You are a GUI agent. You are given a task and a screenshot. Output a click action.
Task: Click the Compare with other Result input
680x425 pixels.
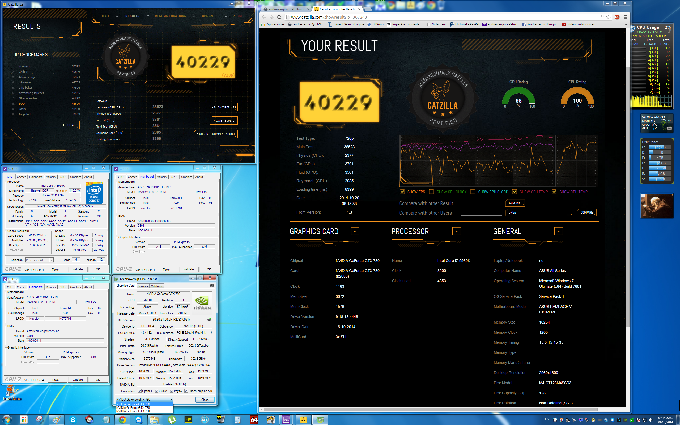[x=481, y=203]
